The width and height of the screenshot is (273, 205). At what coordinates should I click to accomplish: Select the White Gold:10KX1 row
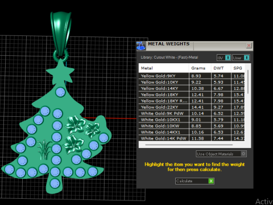tap(192, 120)
